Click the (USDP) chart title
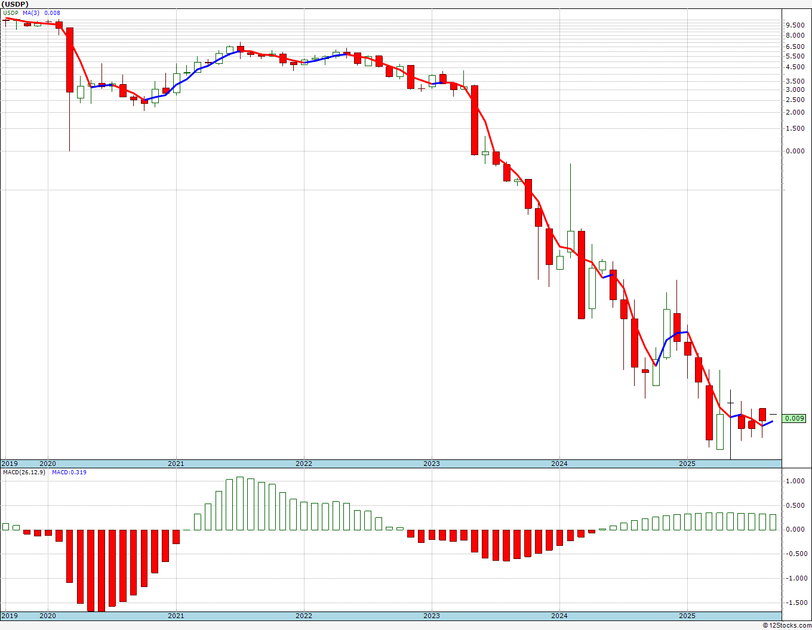The height and width of the screenshot is (630, 812). click(14, 4)
